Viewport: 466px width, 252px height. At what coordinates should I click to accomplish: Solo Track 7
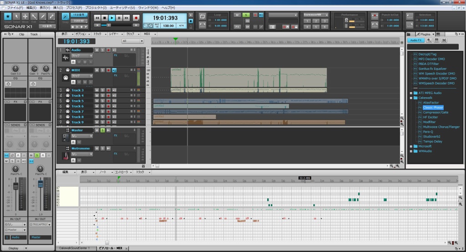(x=102, y=112)
